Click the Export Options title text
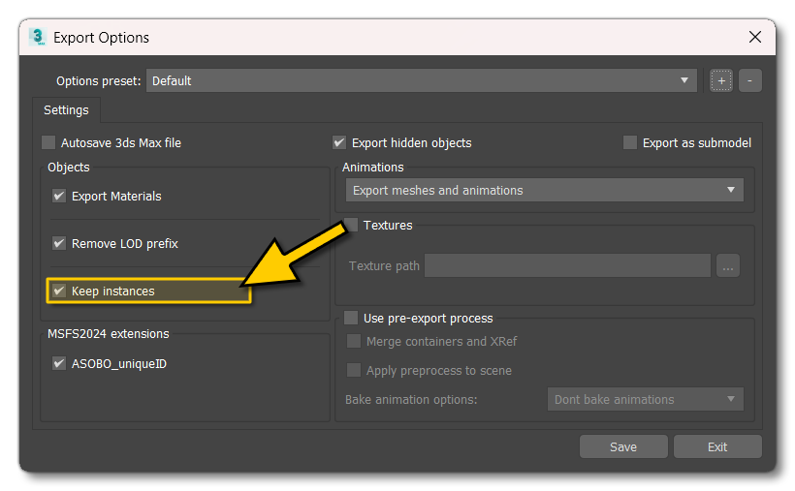 pyautogui.click(x=102, y=38)
